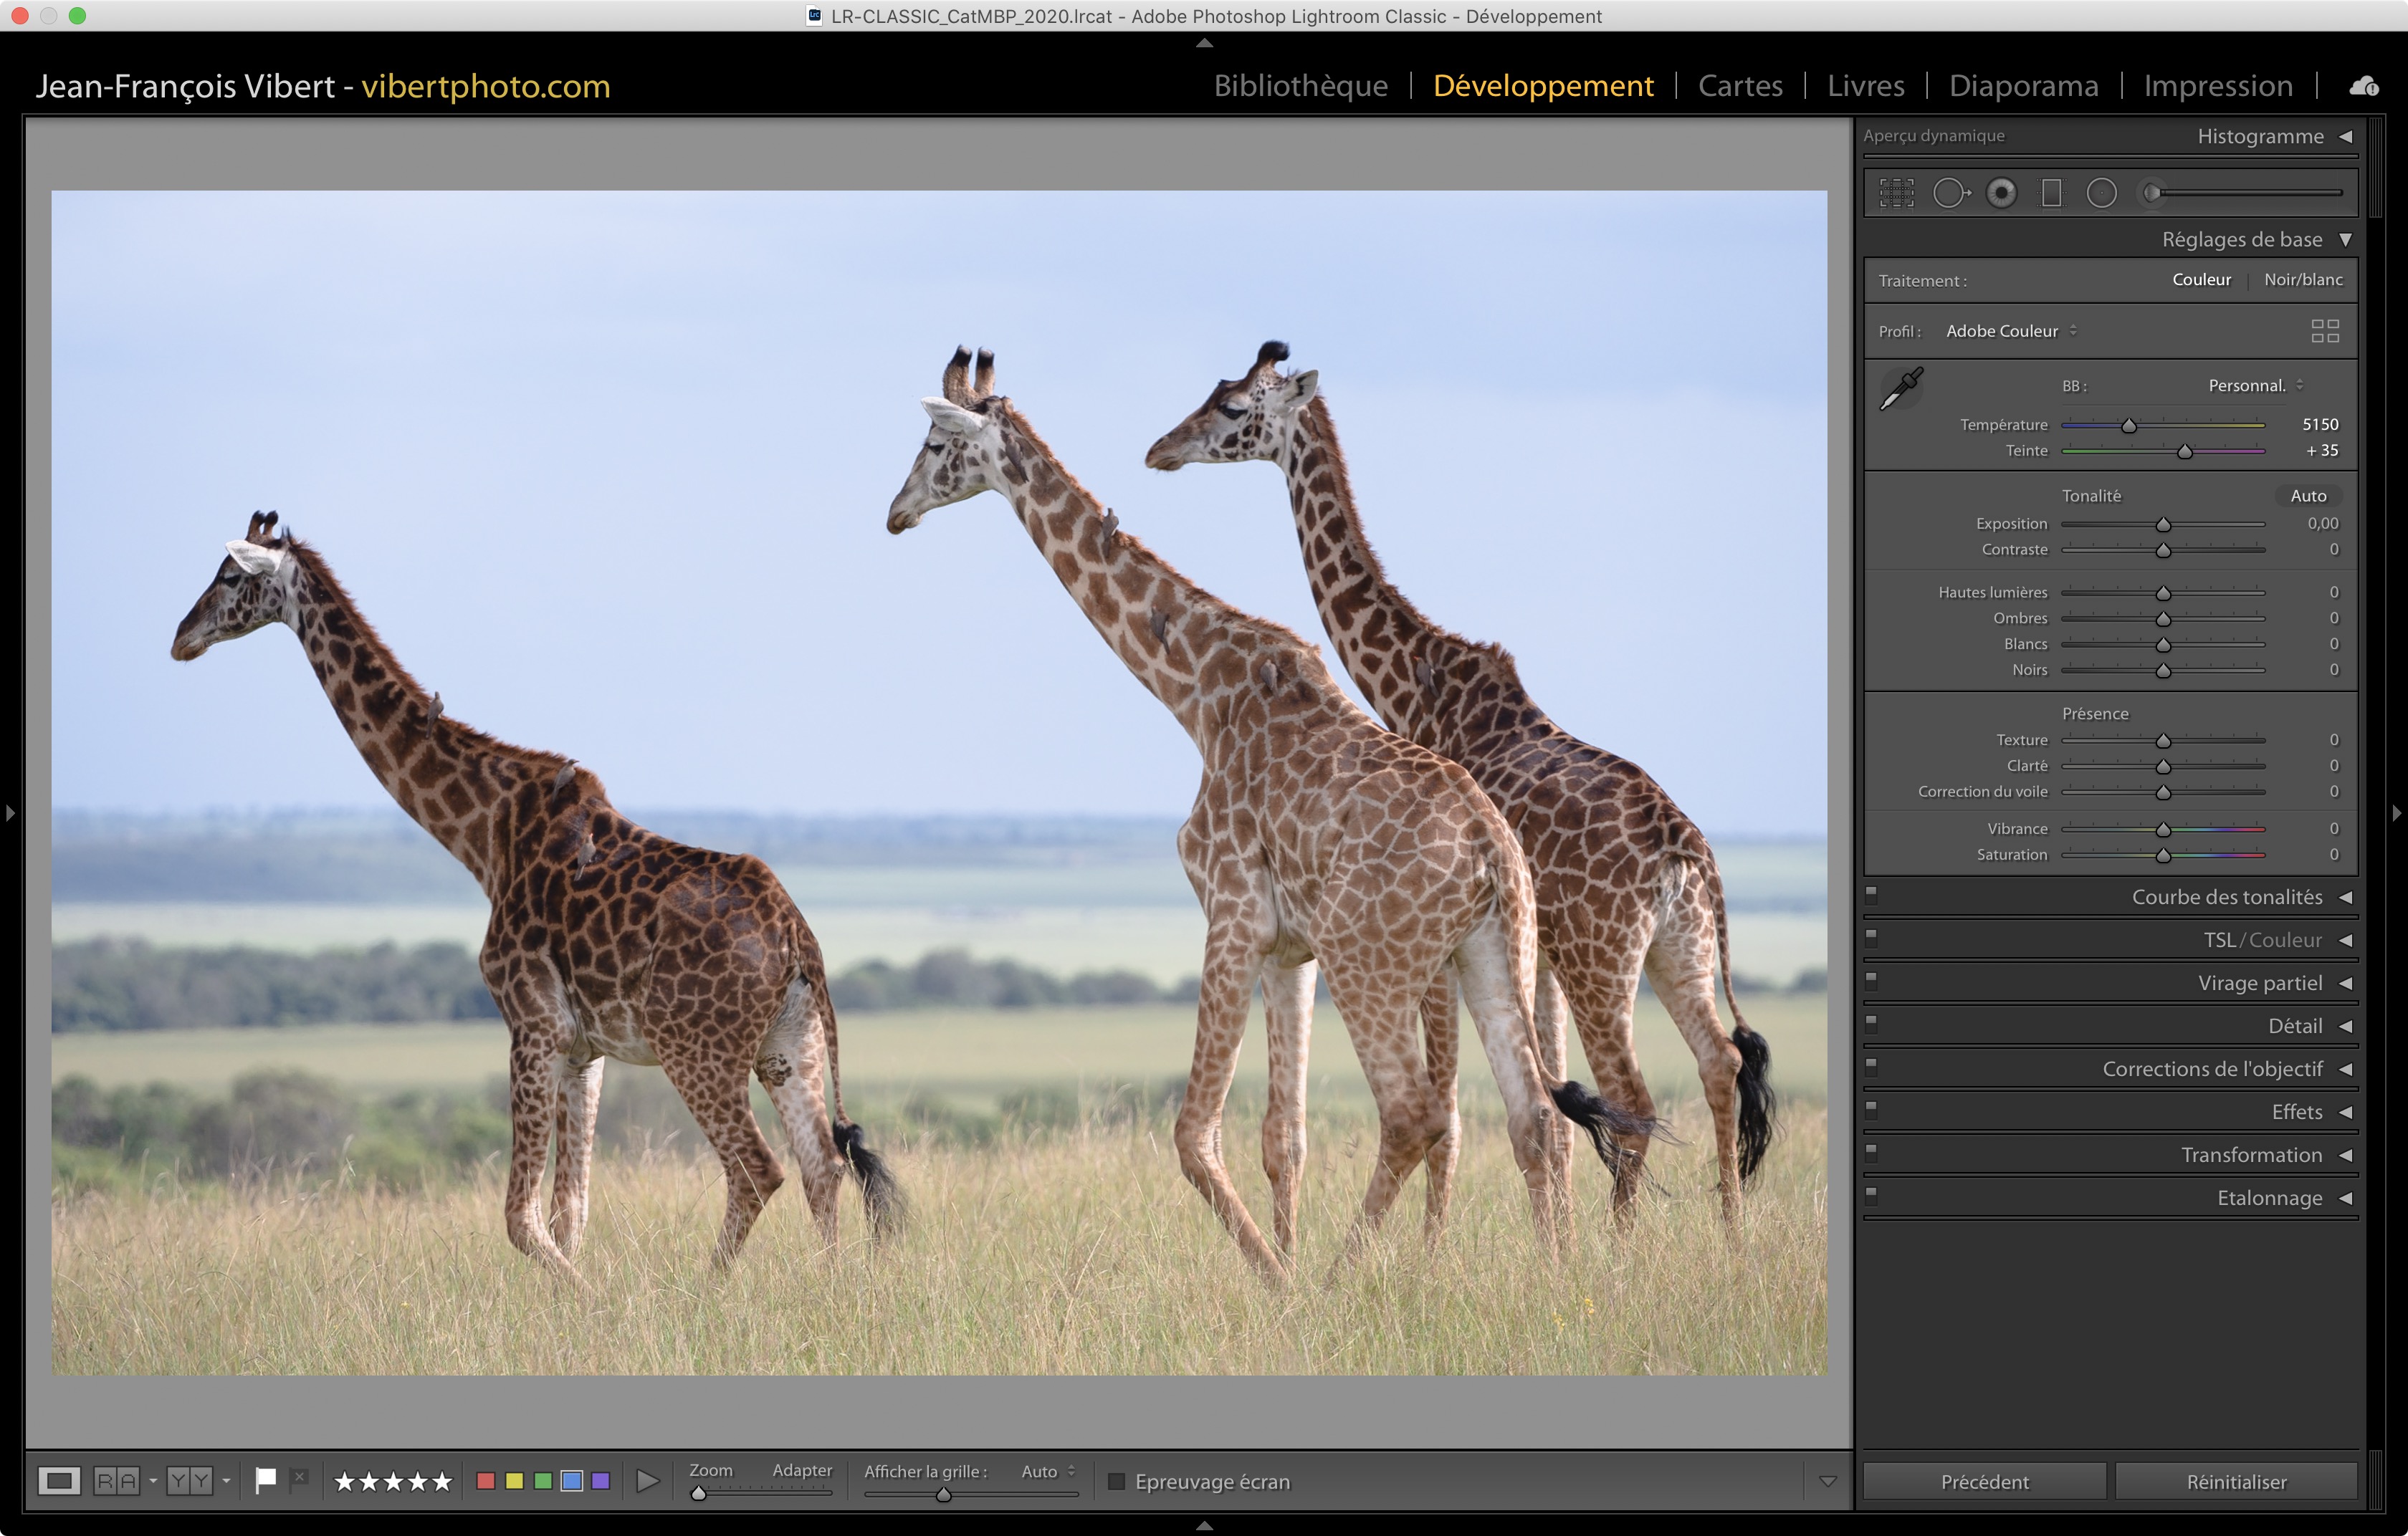
Task: Pick the Adjustment brush tool
Action: [2152, 193]
